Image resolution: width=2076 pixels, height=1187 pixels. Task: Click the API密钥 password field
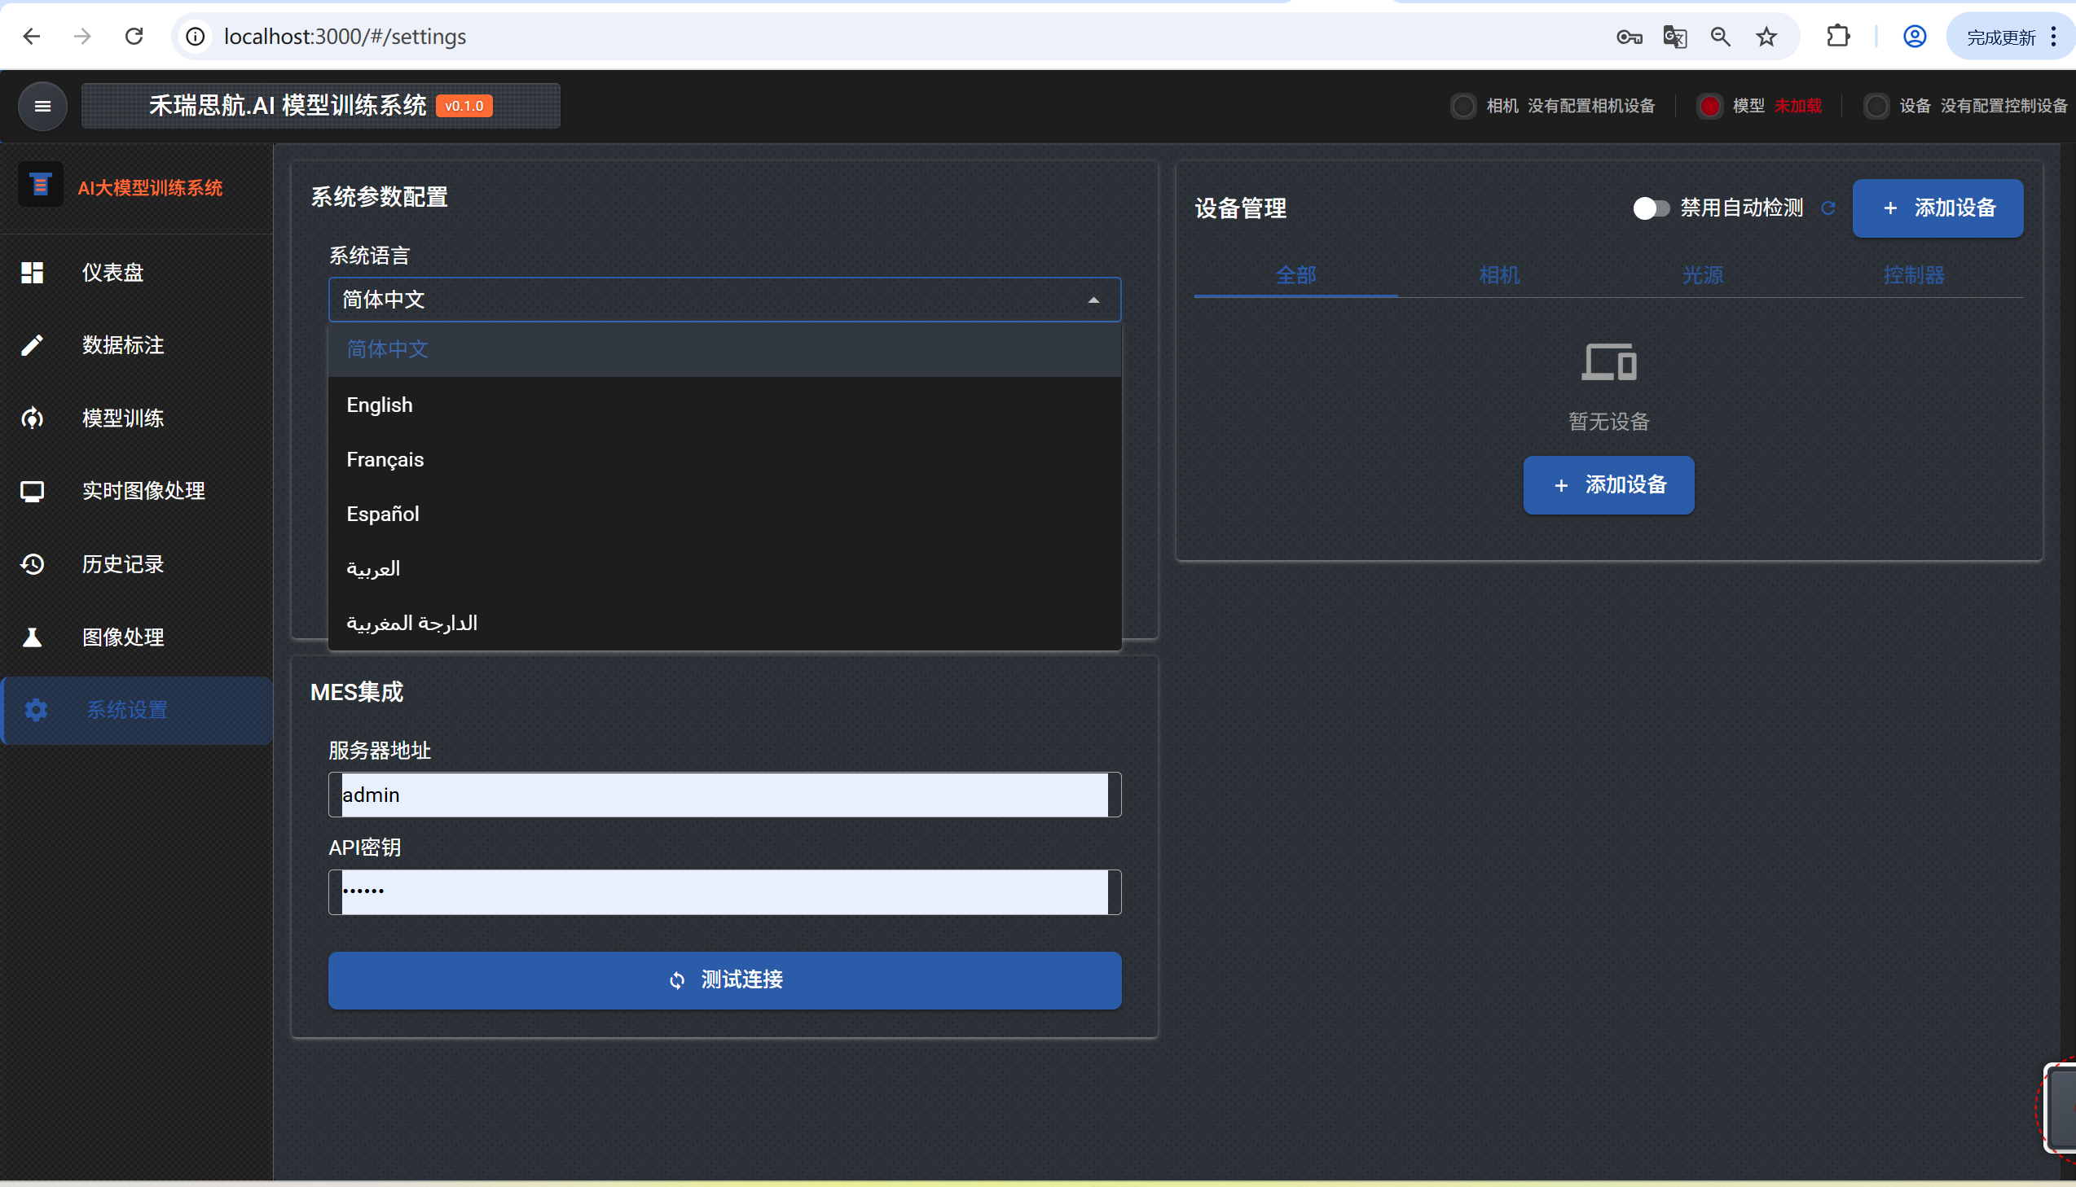click(x=724, y=892)
